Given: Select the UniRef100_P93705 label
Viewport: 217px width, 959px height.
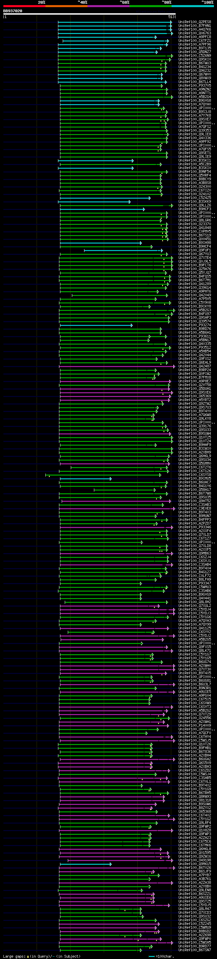Looking at the screenshot, I should point(195,86).
